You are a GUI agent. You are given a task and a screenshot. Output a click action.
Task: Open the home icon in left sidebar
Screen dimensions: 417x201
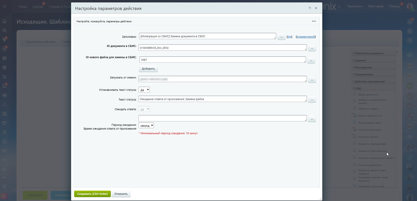4,21
